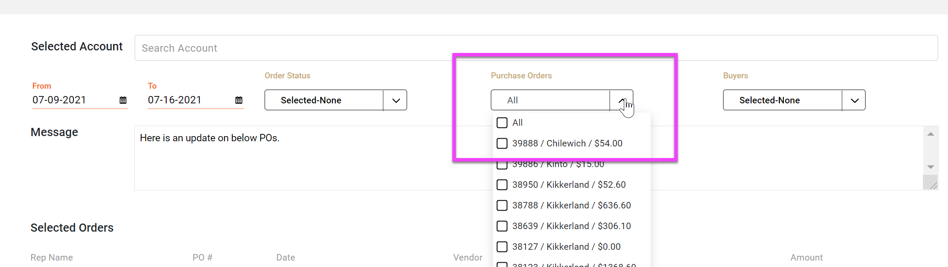The height and width of the screenshot is (267, 948).
Task: Tick the 38127 / Kikkerland $0.00 order
Action: 502,247
